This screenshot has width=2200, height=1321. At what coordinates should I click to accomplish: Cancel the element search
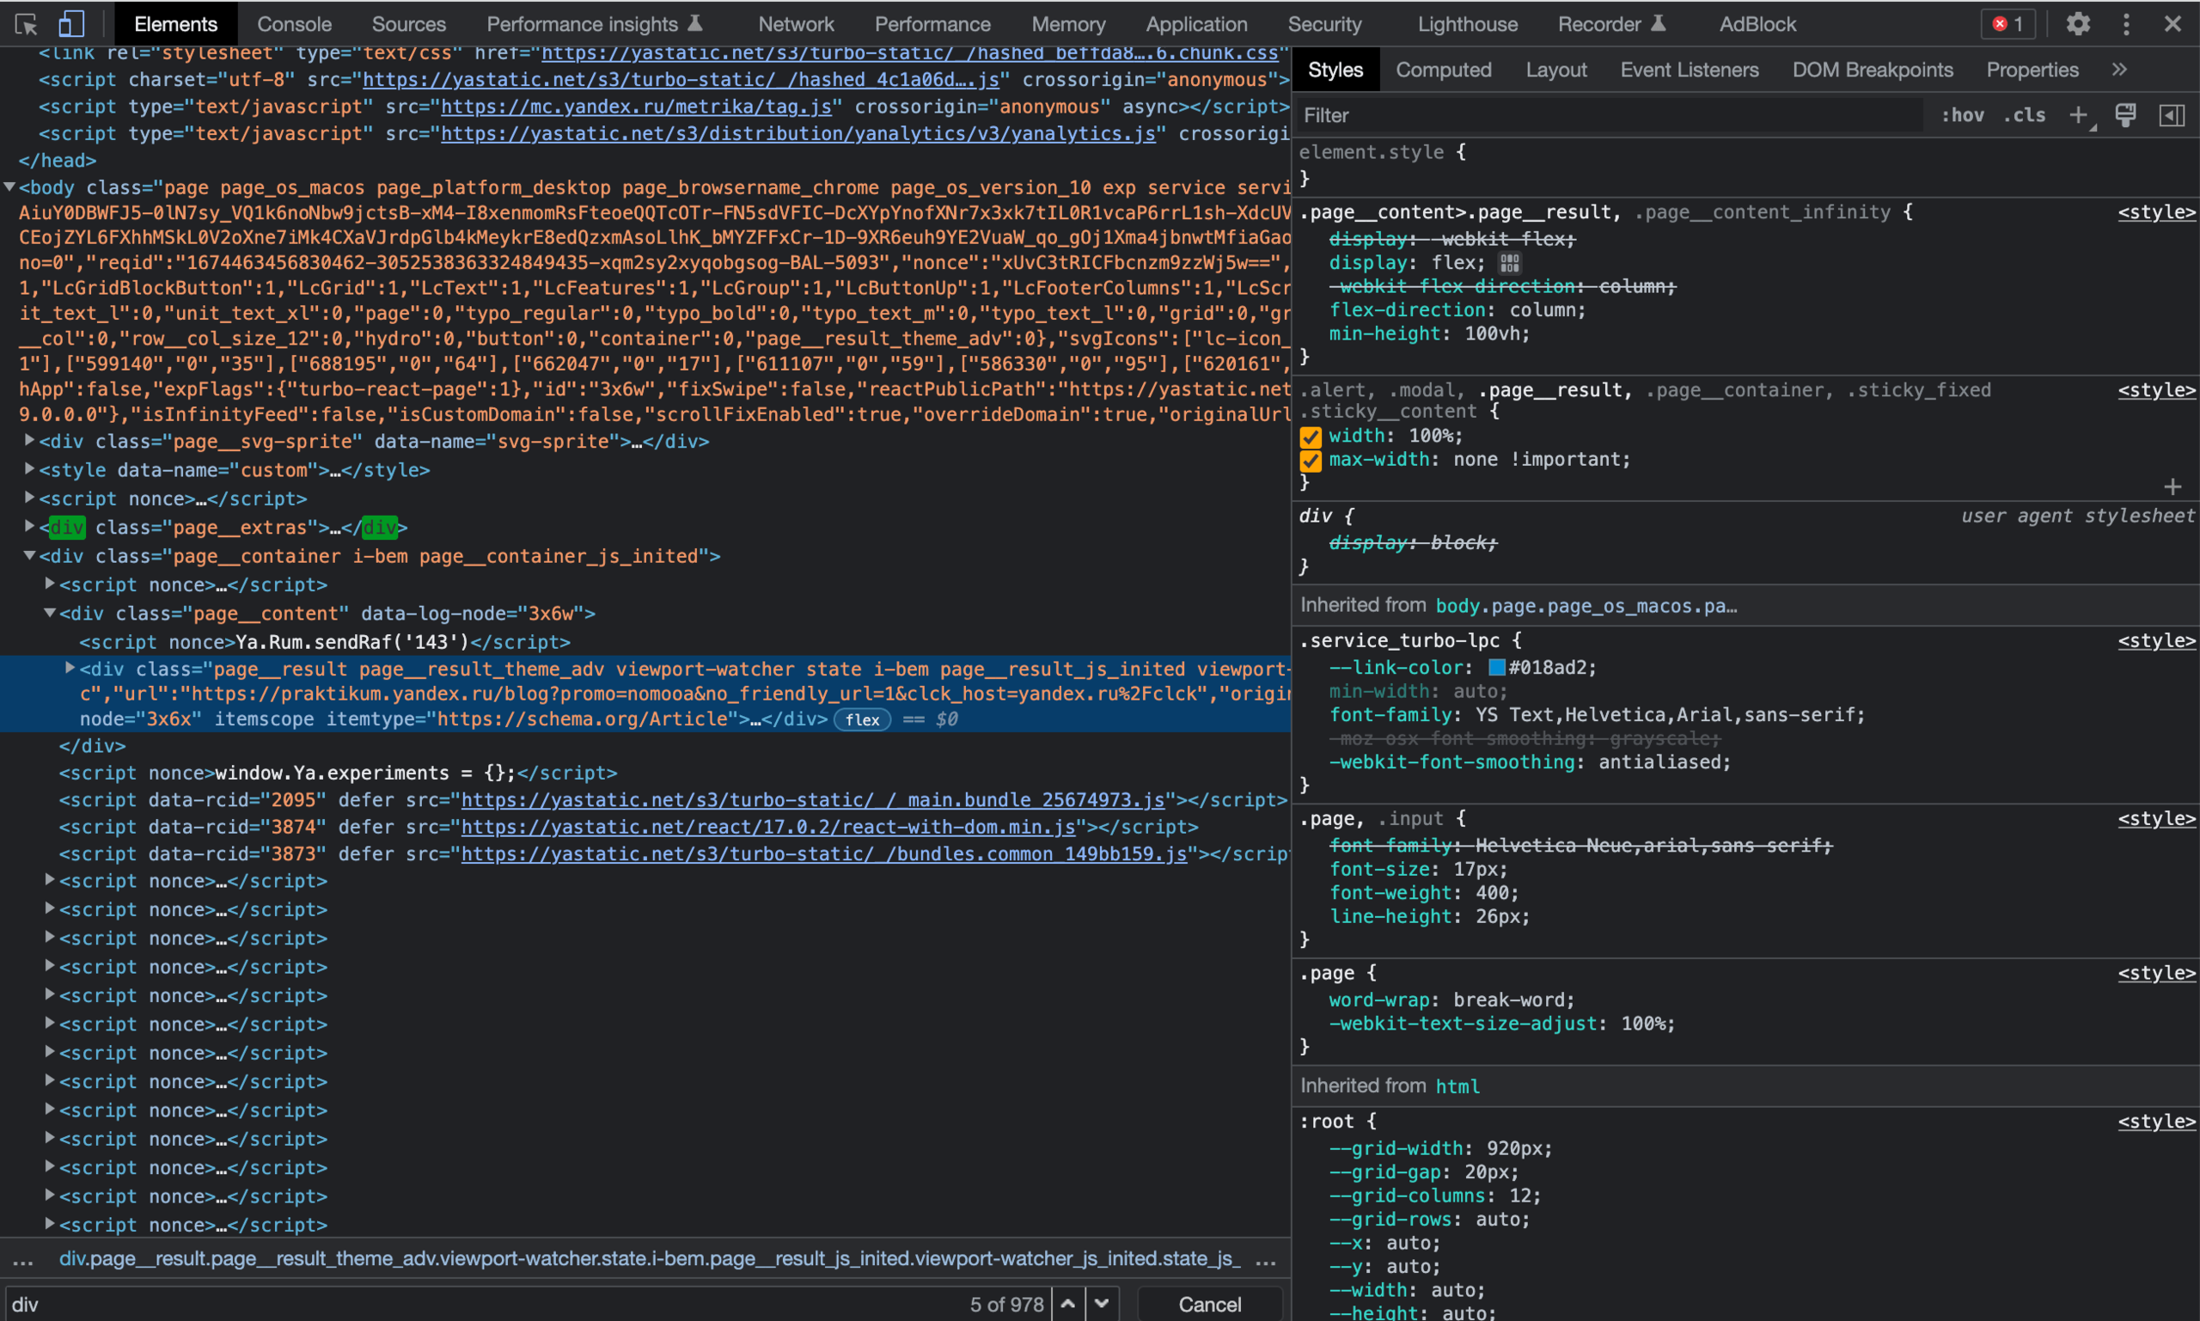click(1208, 1304)
